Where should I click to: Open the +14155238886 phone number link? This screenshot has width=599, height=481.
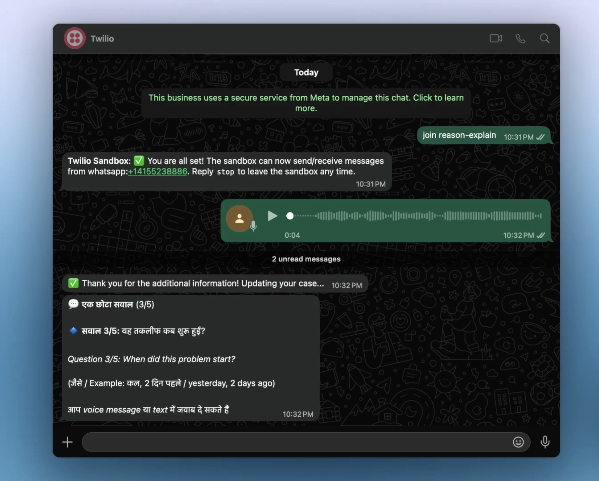[157, 172]
